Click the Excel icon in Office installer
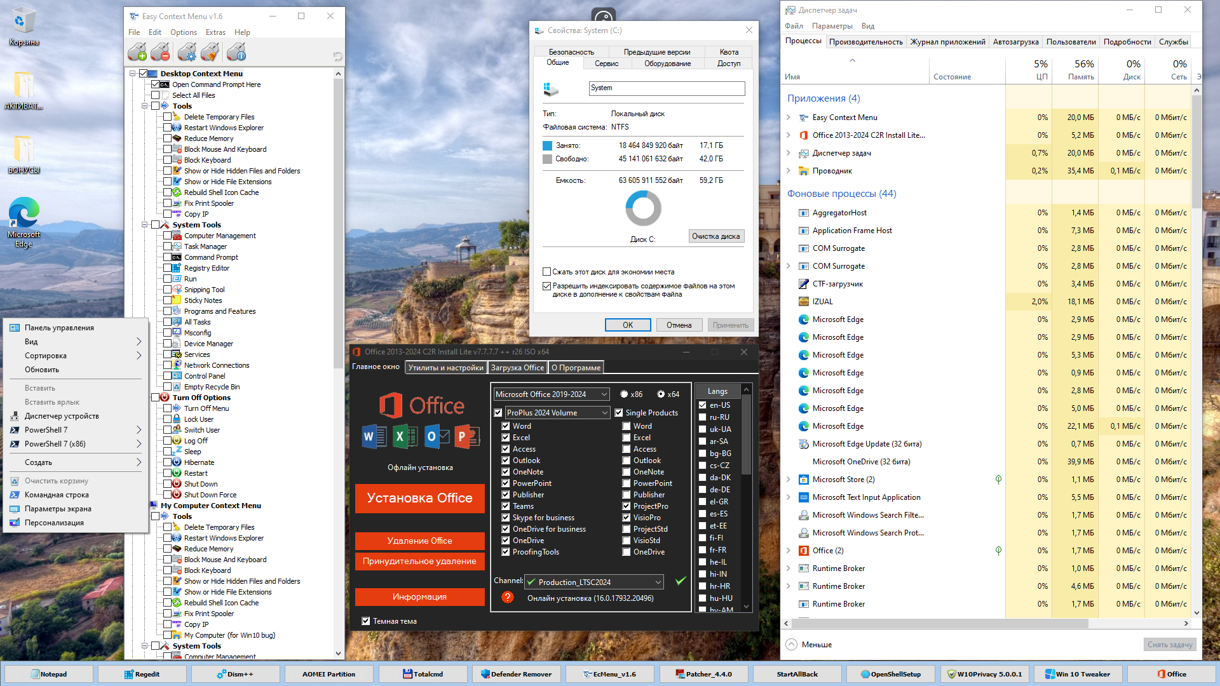The image size is (1220, 686). pyautogui.click(x=404, y=436)
